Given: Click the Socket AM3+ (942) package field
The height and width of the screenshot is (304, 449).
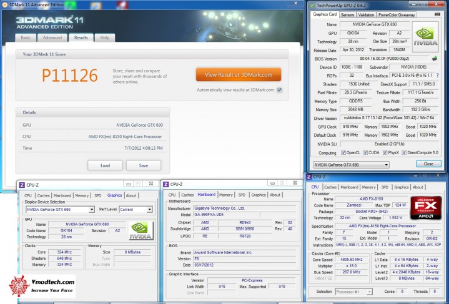Looking at the screenshot, I should [x=371, y=212].
